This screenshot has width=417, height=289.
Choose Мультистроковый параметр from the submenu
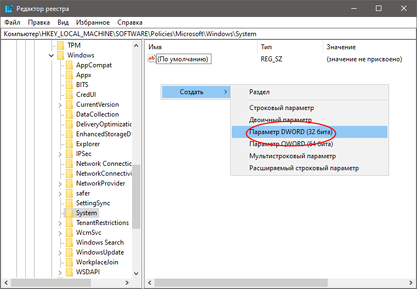[x=310, y=156]
